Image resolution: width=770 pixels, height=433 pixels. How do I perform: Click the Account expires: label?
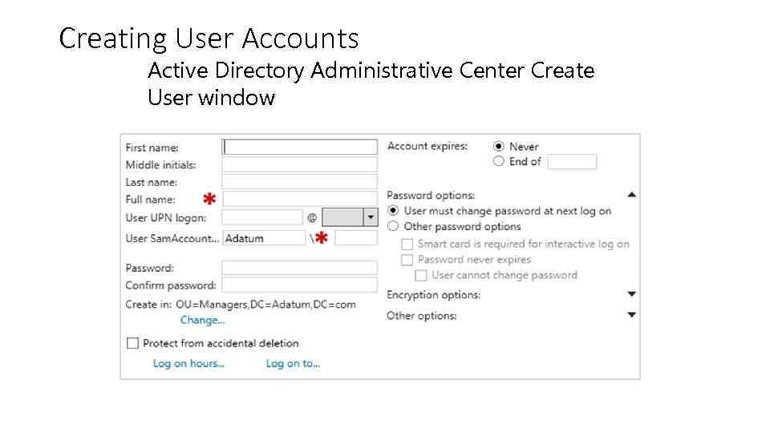click(x=428, y=146)
